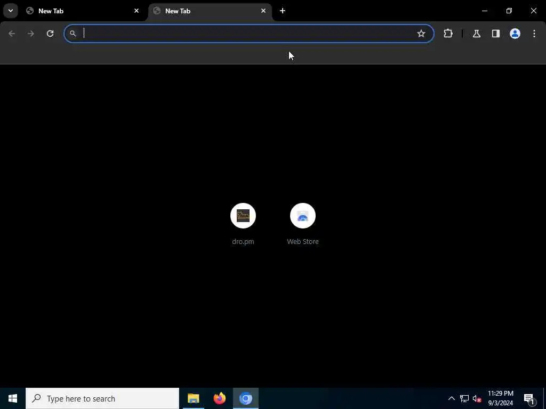Close the first New Tab
This screenshot has width=546, height=409.
pos(136,11)
